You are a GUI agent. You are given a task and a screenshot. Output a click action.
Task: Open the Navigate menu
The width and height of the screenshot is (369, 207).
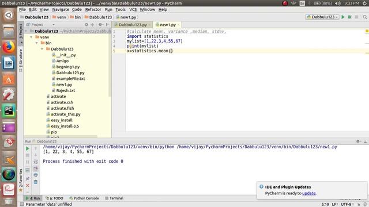(61, 9)
